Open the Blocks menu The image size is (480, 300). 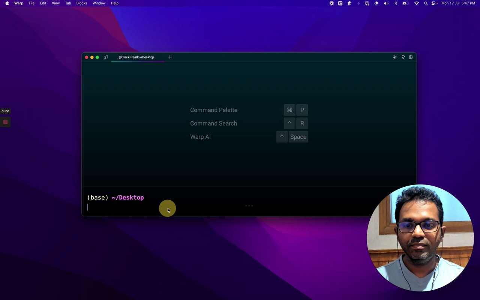81,3
